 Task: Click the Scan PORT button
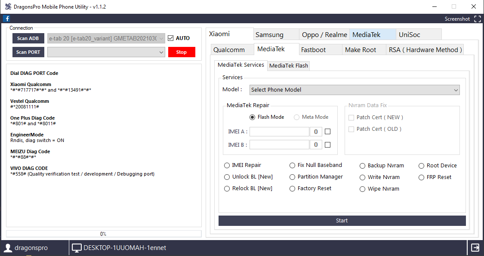[x=28, y=52]
